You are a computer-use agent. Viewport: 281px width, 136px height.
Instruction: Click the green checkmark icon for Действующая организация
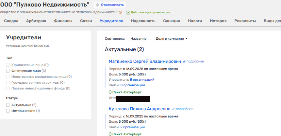128,12
